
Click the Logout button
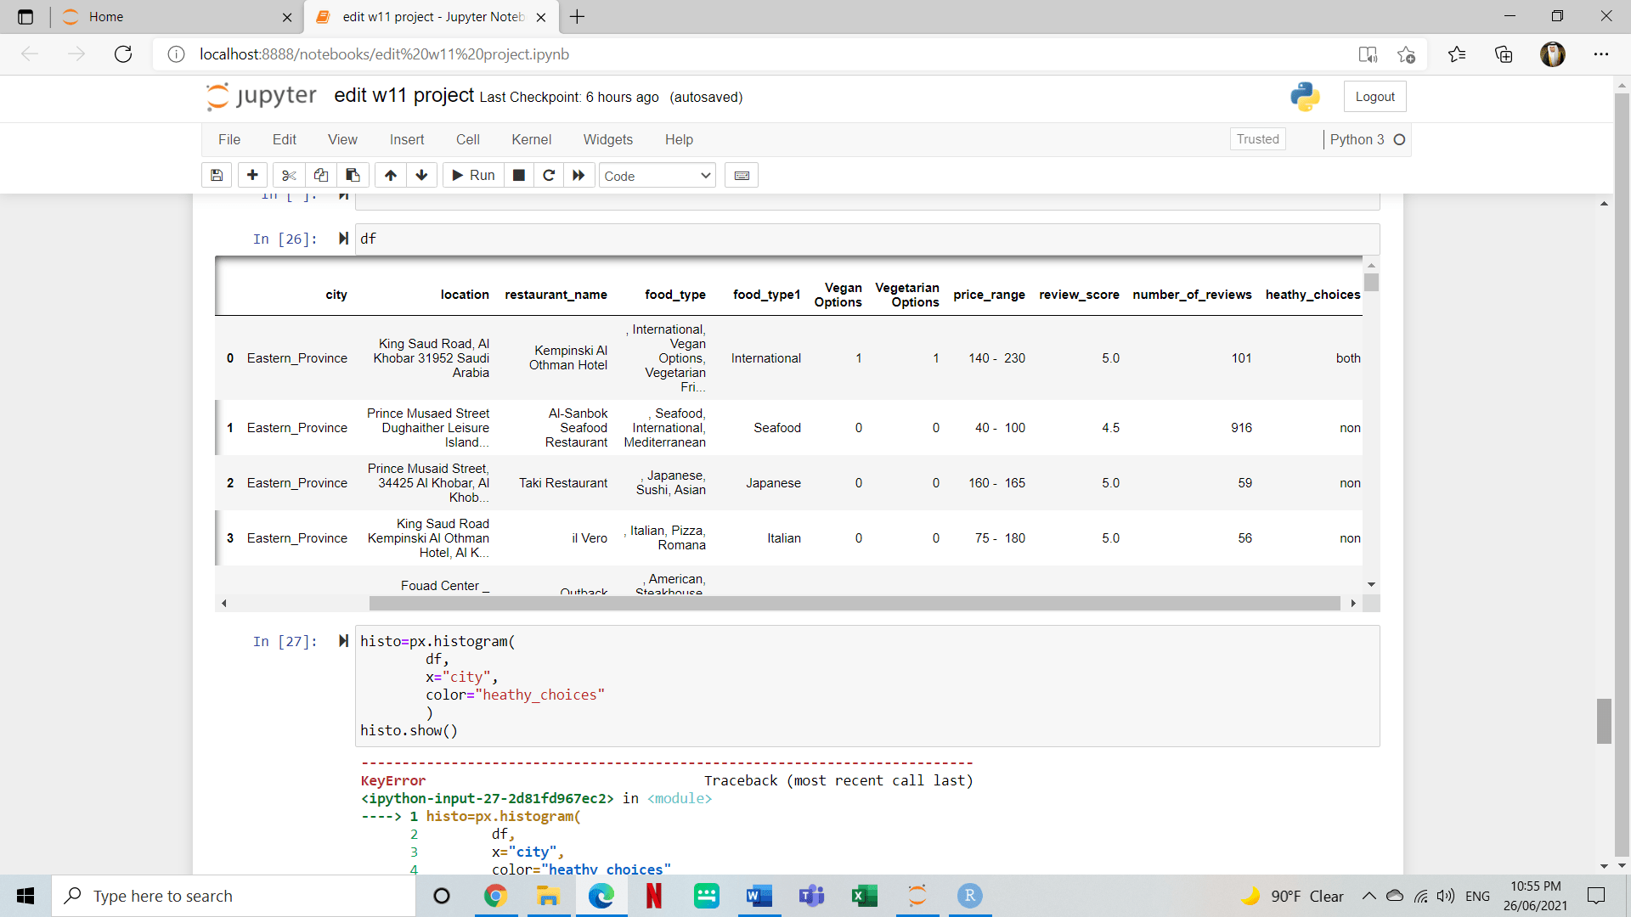[1374, 96]
